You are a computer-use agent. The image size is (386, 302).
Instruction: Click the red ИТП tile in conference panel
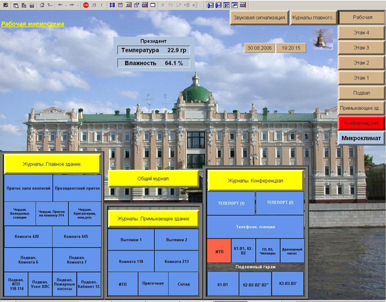point(219,251)
